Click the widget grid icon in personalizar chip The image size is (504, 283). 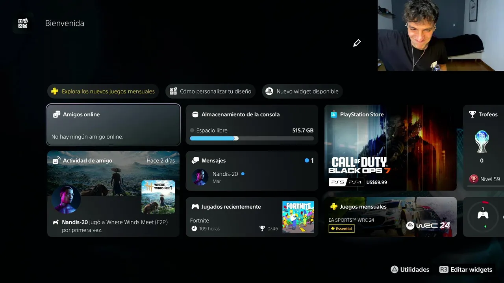tap(173, 91)
